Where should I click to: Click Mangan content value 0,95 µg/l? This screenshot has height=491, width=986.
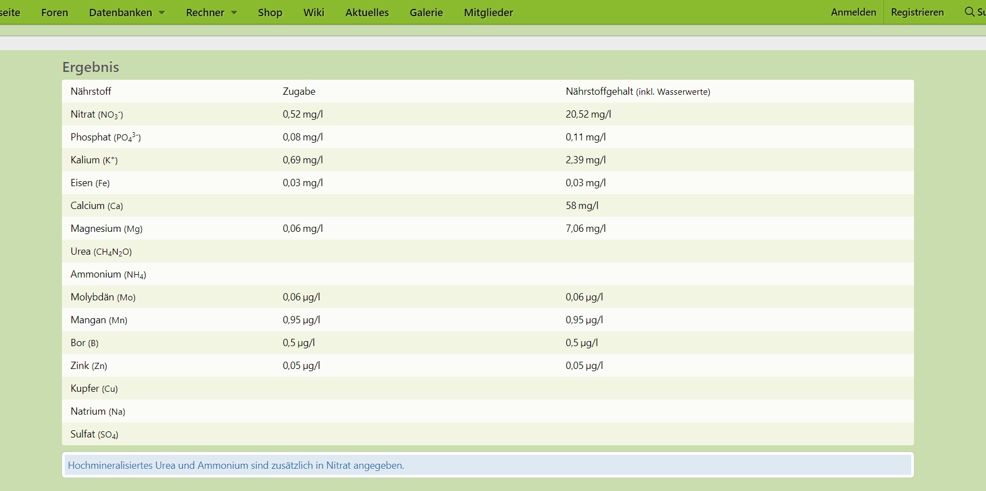[x=584, y=320]
